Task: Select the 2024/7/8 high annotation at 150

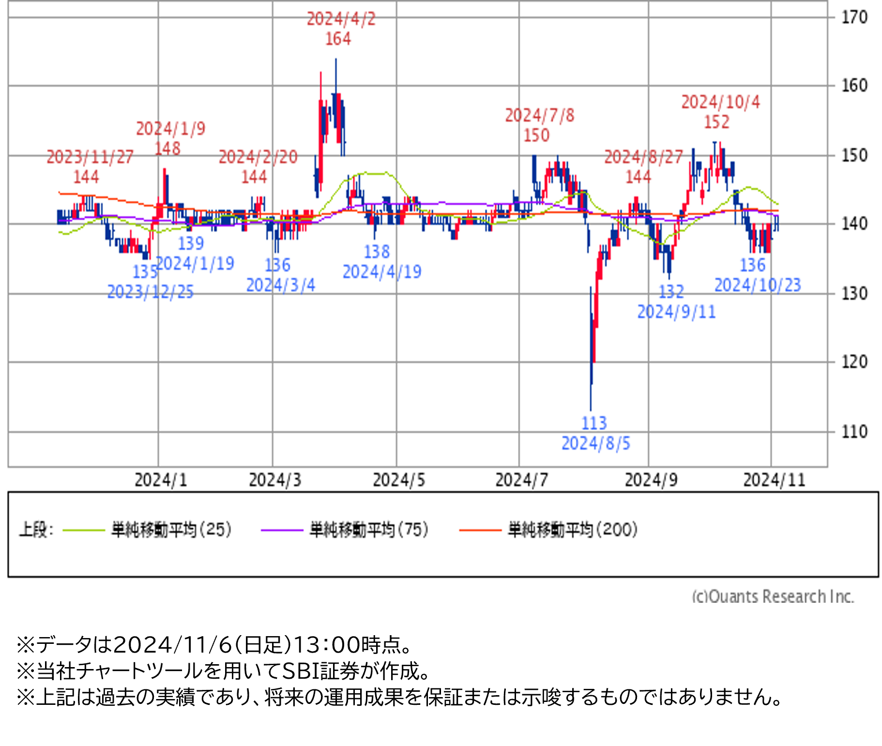Action: tap(539, 125)
